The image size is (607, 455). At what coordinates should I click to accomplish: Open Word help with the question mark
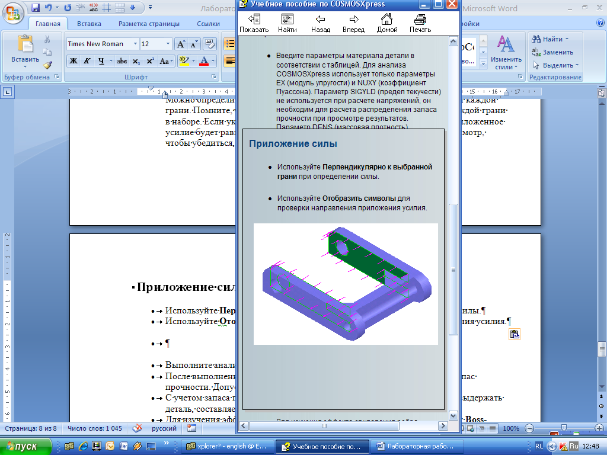pos(600,23)
